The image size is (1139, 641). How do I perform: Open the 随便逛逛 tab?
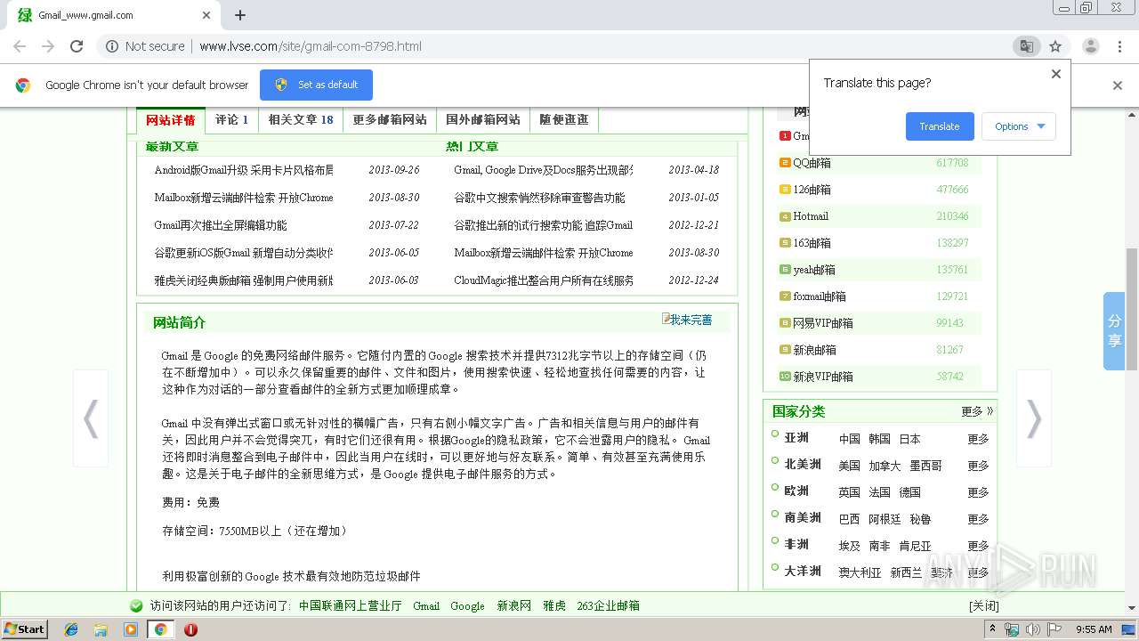(x=564, y=119)
